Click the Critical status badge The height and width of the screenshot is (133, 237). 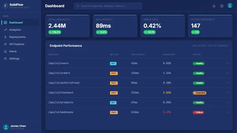tap(198, 113)
